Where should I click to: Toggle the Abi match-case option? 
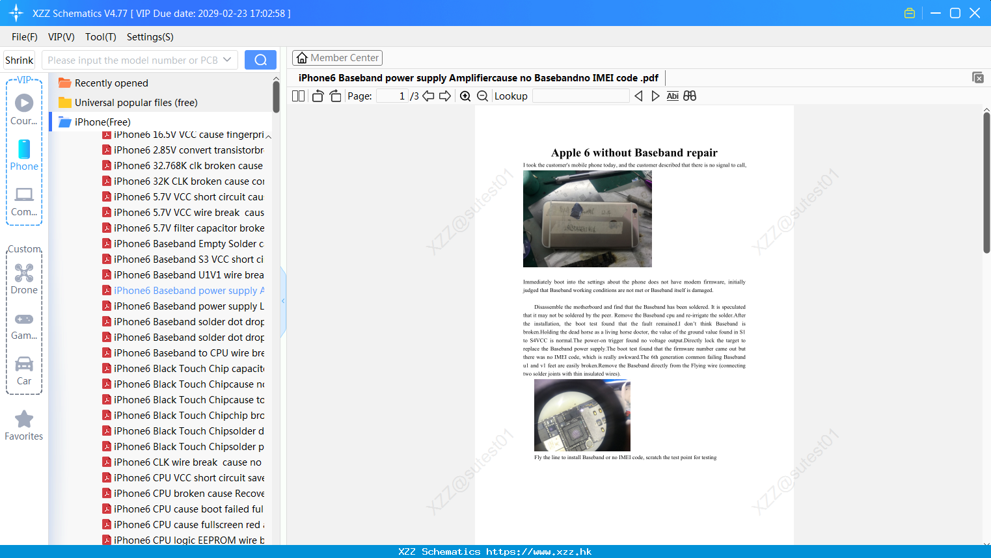coord(673,96)
